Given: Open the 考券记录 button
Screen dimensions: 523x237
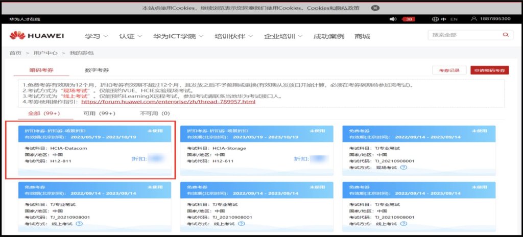Looking at the screenshot, I should point(449,70).
